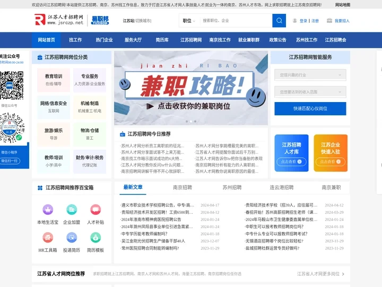This screenshot has width=382, height=287.
Task: Click the blue magnifier search icon
Action: pos(279,21)
